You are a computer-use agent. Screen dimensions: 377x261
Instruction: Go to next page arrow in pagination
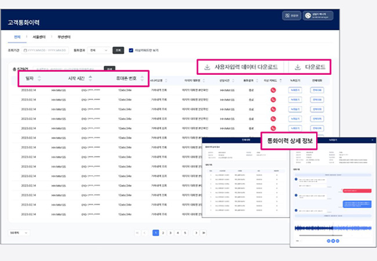coord(196,233)
